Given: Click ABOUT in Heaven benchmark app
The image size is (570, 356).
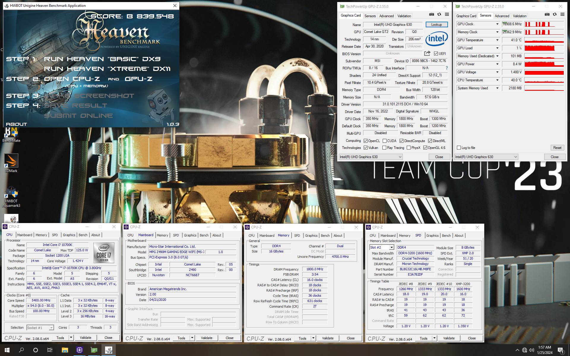Looking at the screenshot, I should pyautogui.click(x=16, y=124).
